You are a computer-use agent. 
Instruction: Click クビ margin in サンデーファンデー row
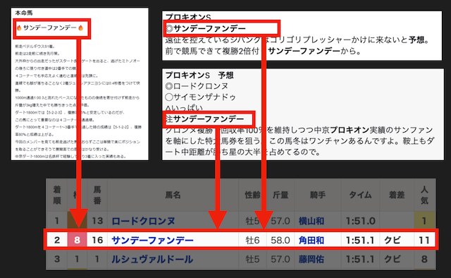click(x=393, y=240)
